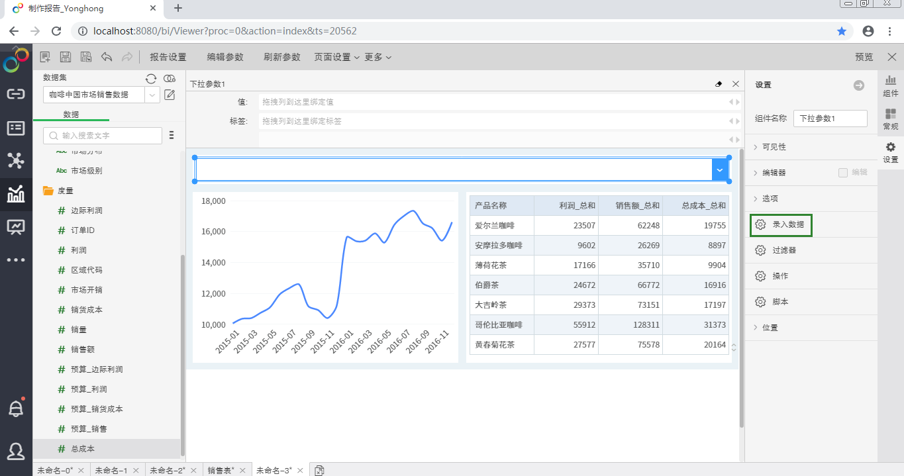Click the edit dataset pencil icon

pyautogui.click(x=170, y=95)
